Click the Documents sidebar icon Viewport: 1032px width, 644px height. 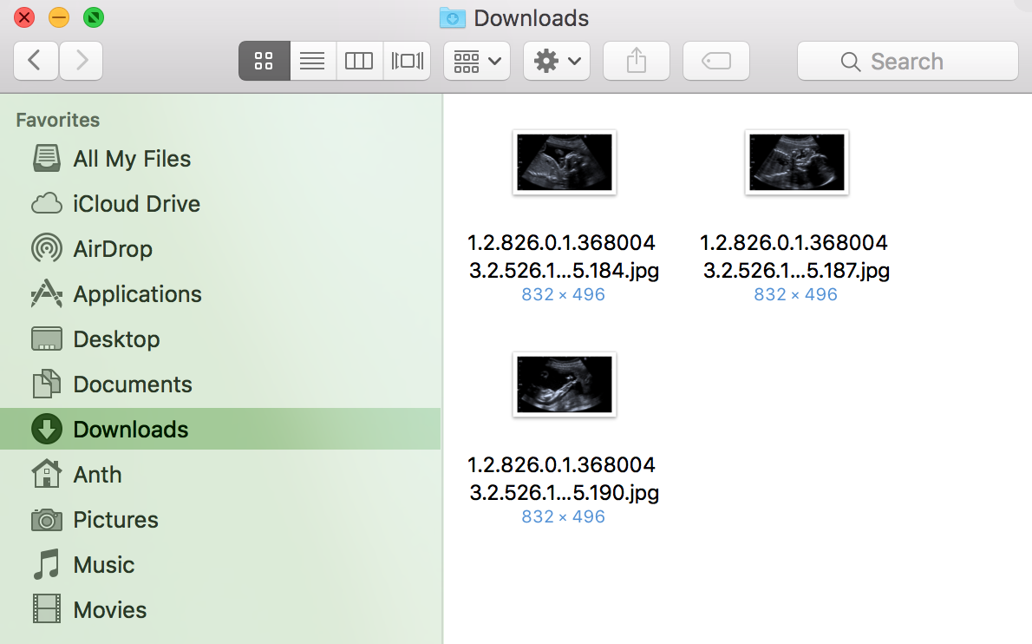(x=47, y=384)
